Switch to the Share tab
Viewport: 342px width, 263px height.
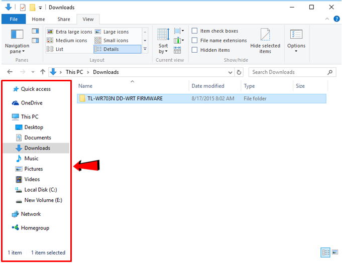click(x=64, y=19)
